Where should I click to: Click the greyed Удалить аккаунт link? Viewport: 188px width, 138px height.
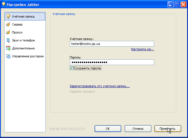(82, 91)
